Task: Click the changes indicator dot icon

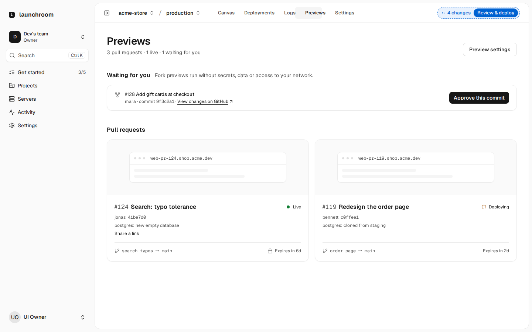Action: point(443,13)
